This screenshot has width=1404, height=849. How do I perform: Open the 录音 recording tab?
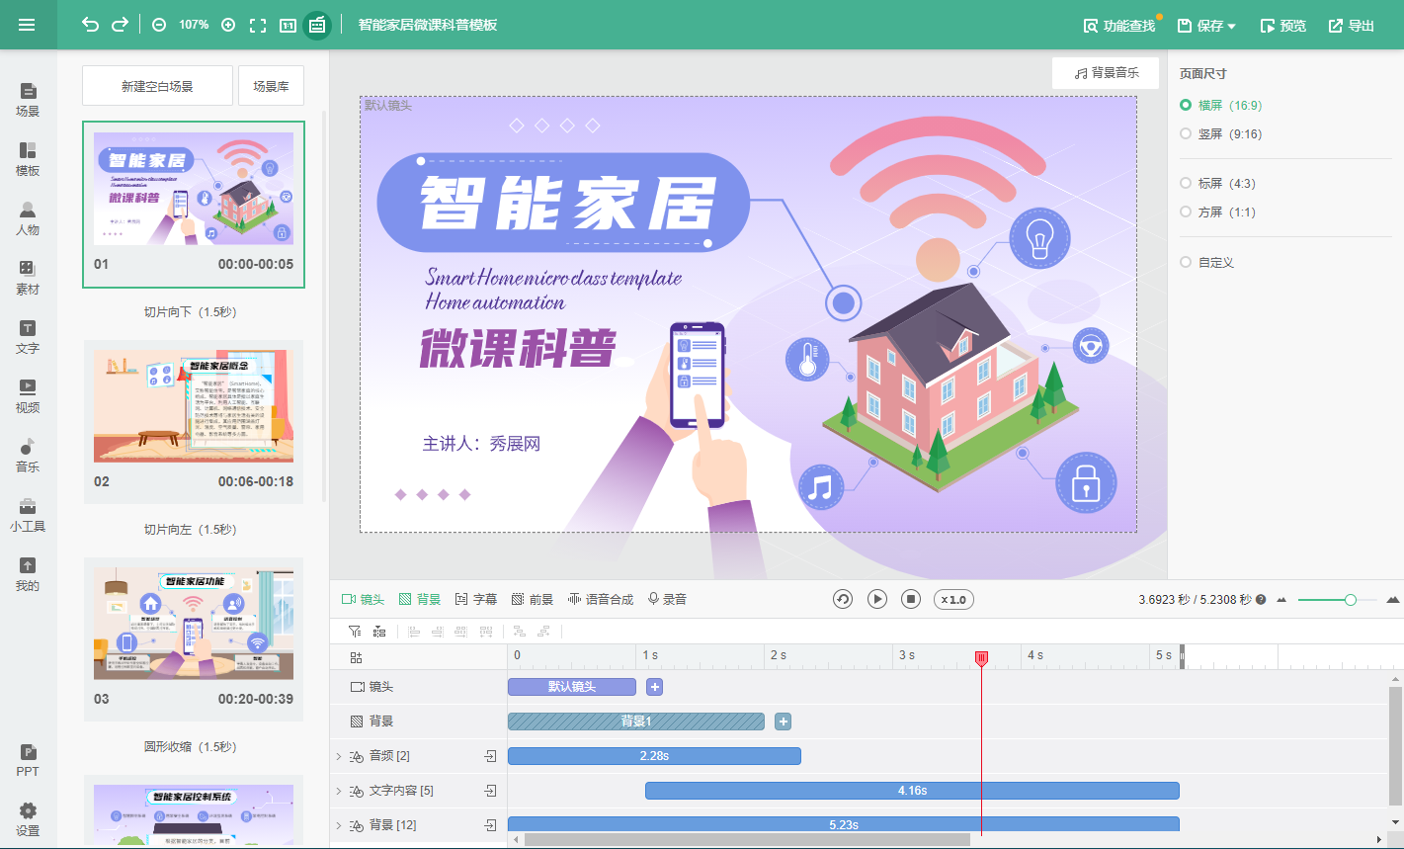[x=667, y=599]
